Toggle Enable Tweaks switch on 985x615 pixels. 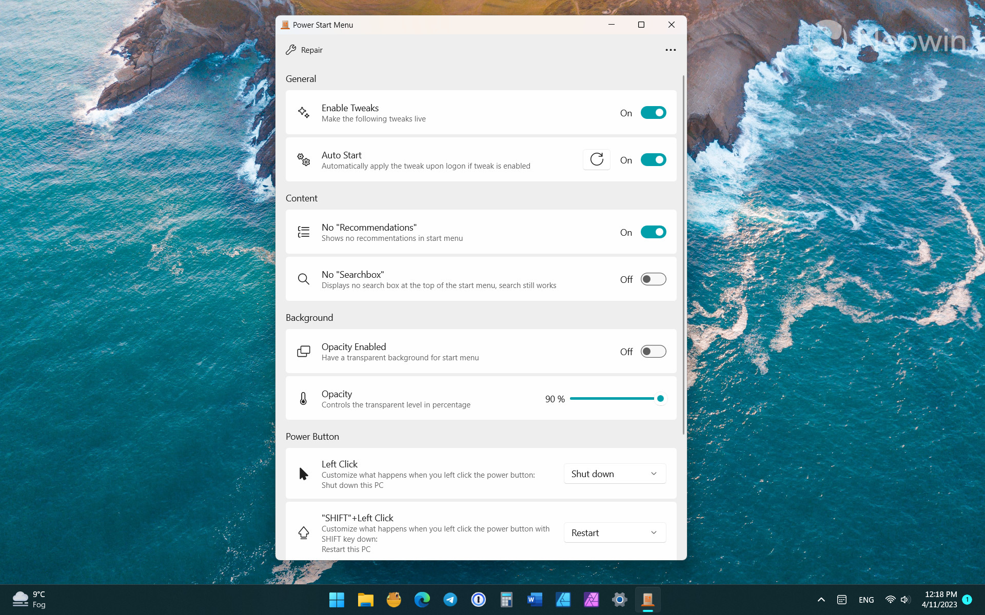tap(653, 113)
